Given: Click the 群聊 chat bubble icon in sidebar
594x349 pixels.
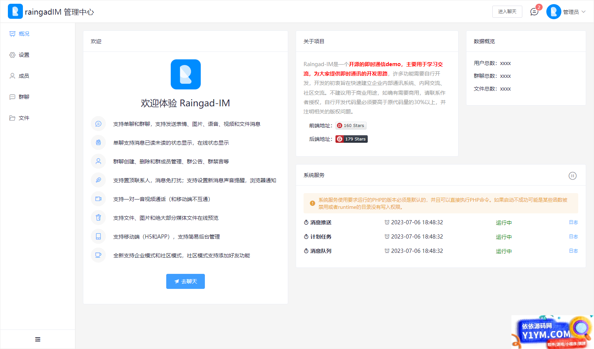Looking at the screenshot, I should [12, 97].
